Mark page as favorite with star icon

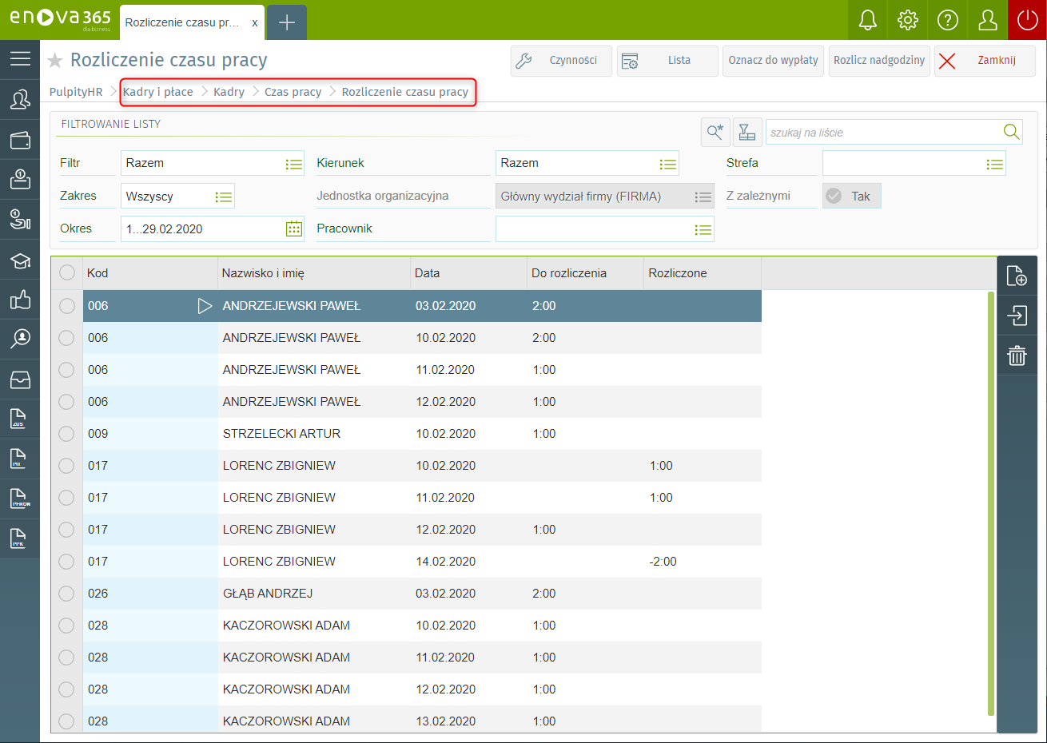[55, 61]
